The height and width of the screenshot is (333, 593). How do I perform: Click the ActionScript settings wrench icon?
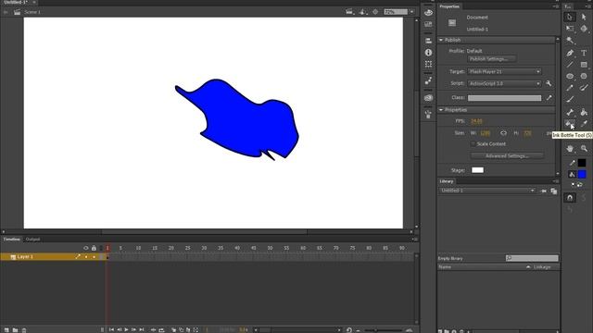click(549, 83)
